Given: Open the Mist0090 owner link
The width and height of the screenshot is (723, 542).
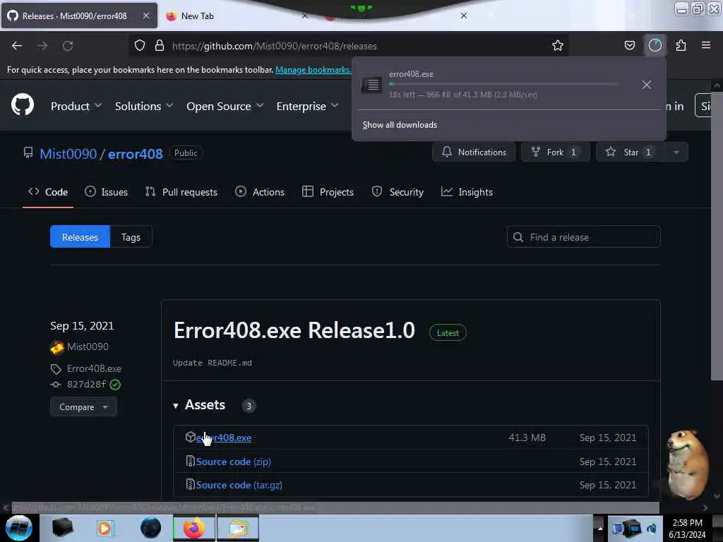Looking at the screenshot, I should tap(68, 154).
